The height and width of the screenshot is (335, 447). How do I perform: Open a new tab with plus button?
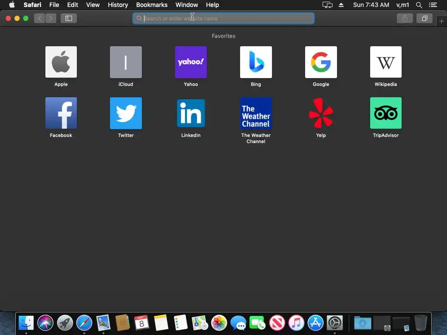(441, 21)
